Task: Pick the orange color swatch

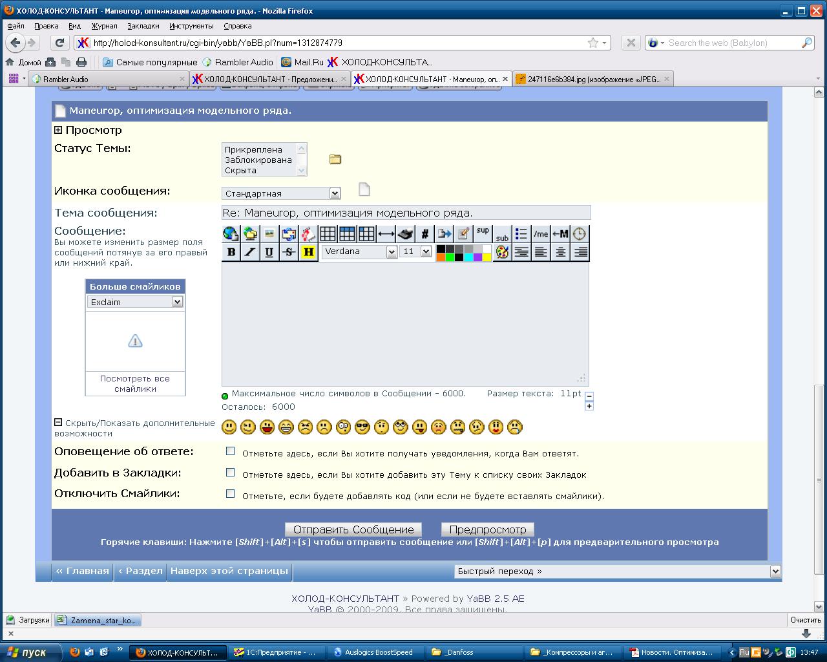Action: tap(441, 257)
